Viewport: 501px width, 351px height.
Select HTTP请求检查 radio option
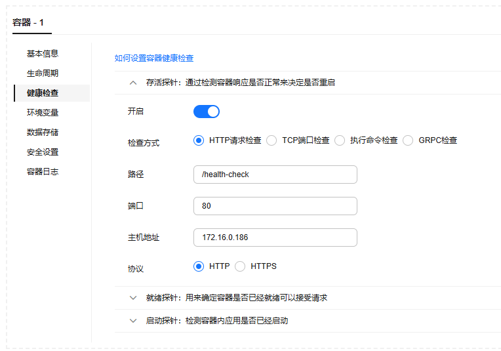[x=199, y=140]
